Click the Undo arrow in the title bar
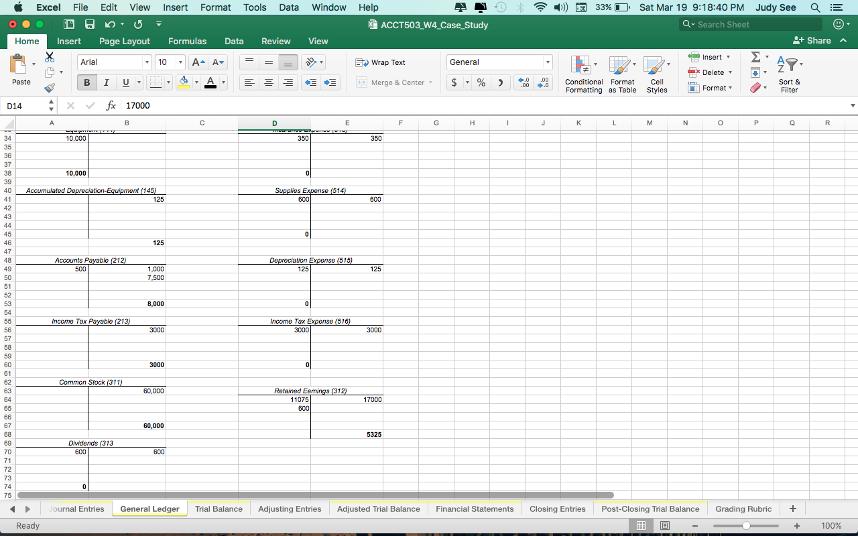Viewport: 858px width, 536px height. pos(110,24)
